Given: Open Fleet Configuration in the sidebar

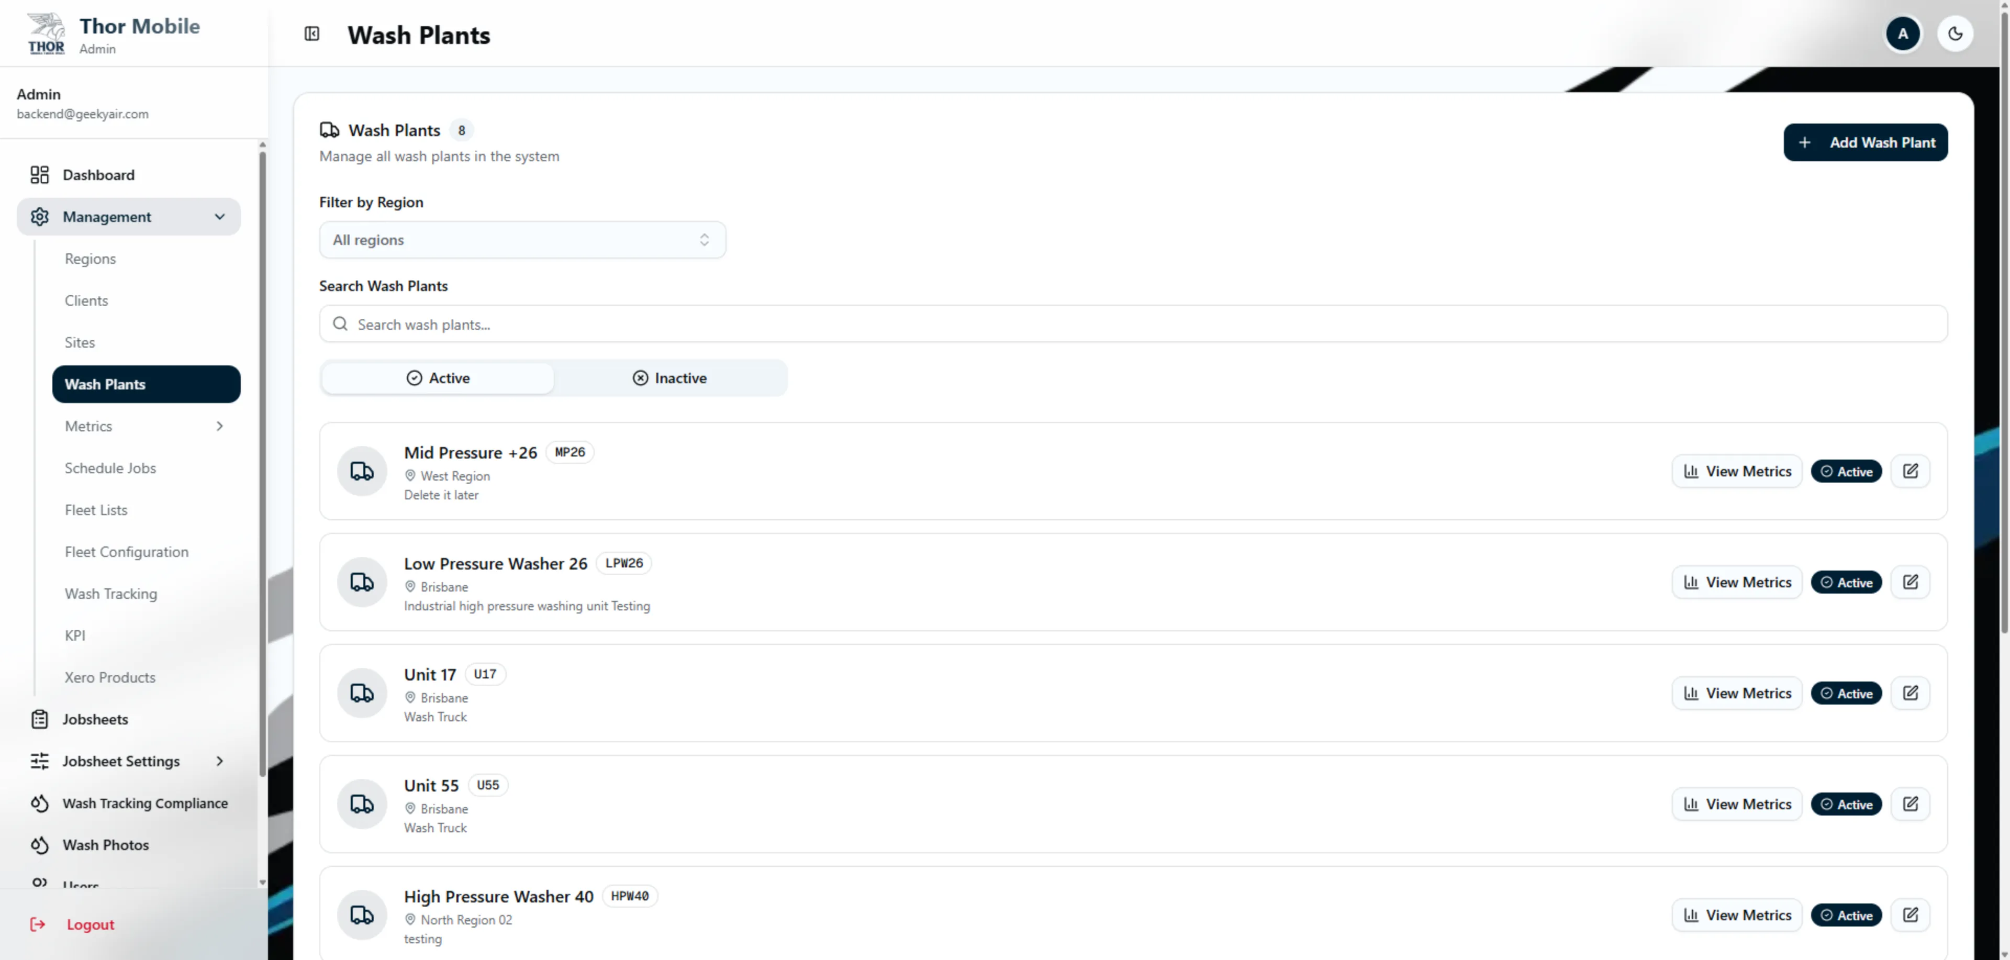Looking at the screenshot, I should tap(146, 552).
